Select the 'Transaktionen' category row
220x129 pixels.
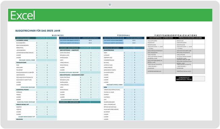point(36,63)
